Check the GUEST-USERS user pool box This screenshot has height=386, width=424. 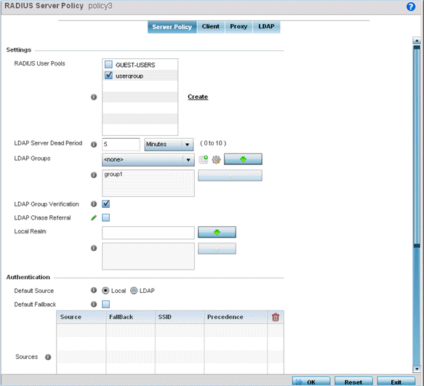tap(108, 64)
